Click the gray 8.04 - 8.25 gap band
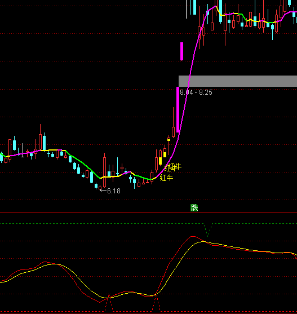Image resolution: width=297 pixels, height=314 pixels. [238, 81]
